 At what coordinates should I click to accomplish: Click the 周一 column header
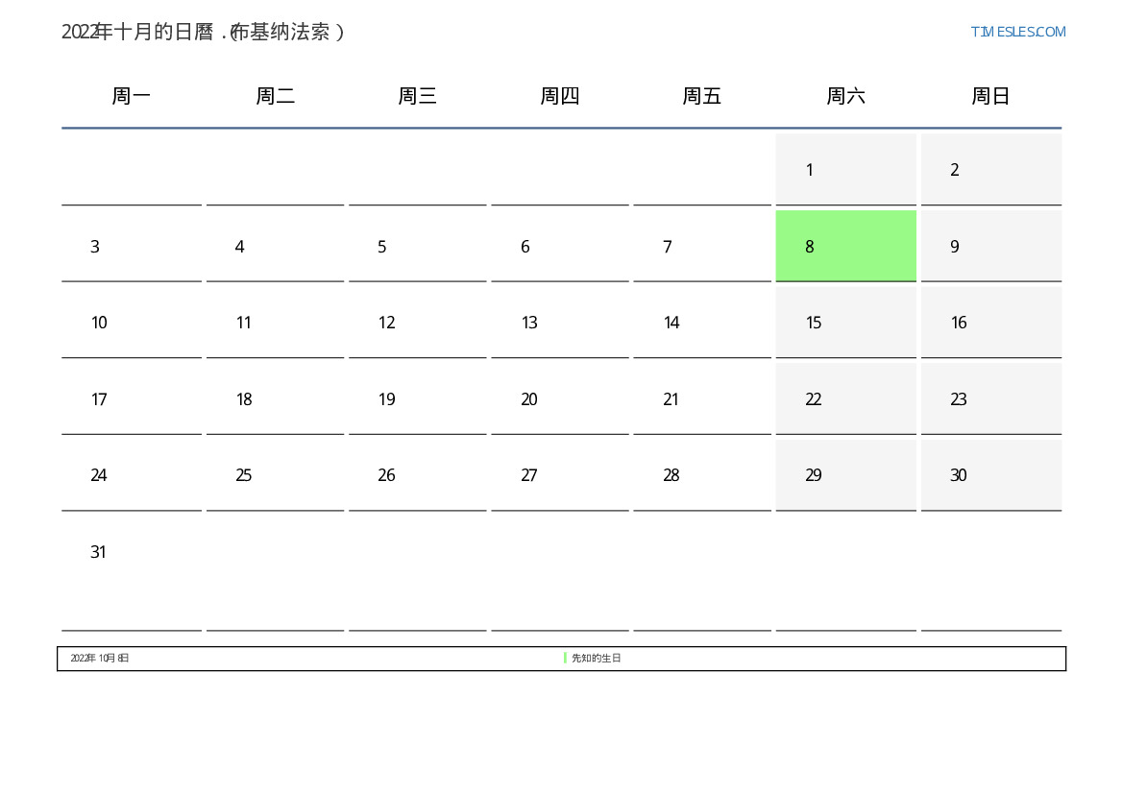[x=132, y=96]
